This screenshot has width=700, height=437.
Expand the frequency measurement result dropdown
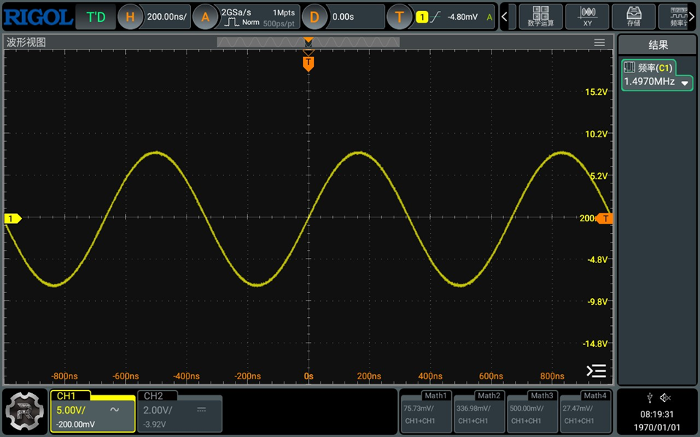685,83
